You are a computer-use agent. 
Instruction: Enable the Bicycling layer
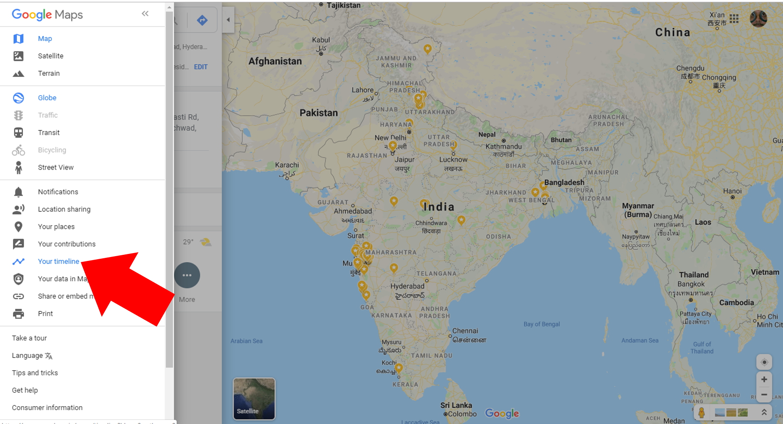click(52, 150)
